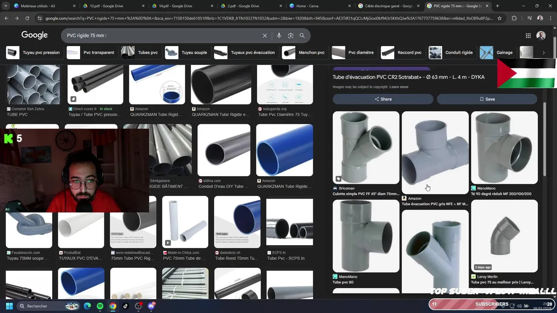
Task: Open the Bricoman Culotte simple PVC thumbnail
Action: click(366, 147)
